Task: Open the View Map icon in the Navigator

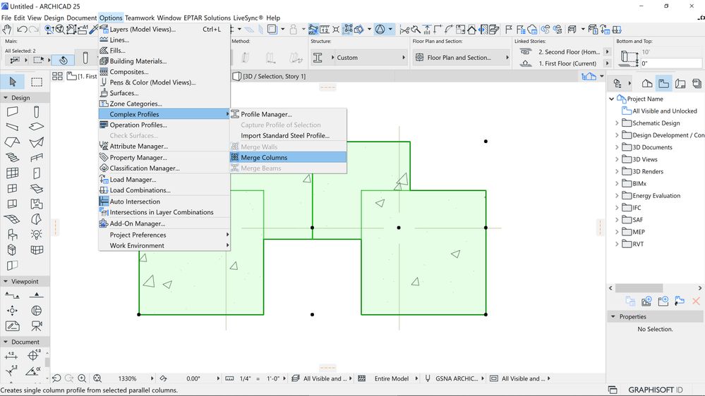Action: (663, 84)
